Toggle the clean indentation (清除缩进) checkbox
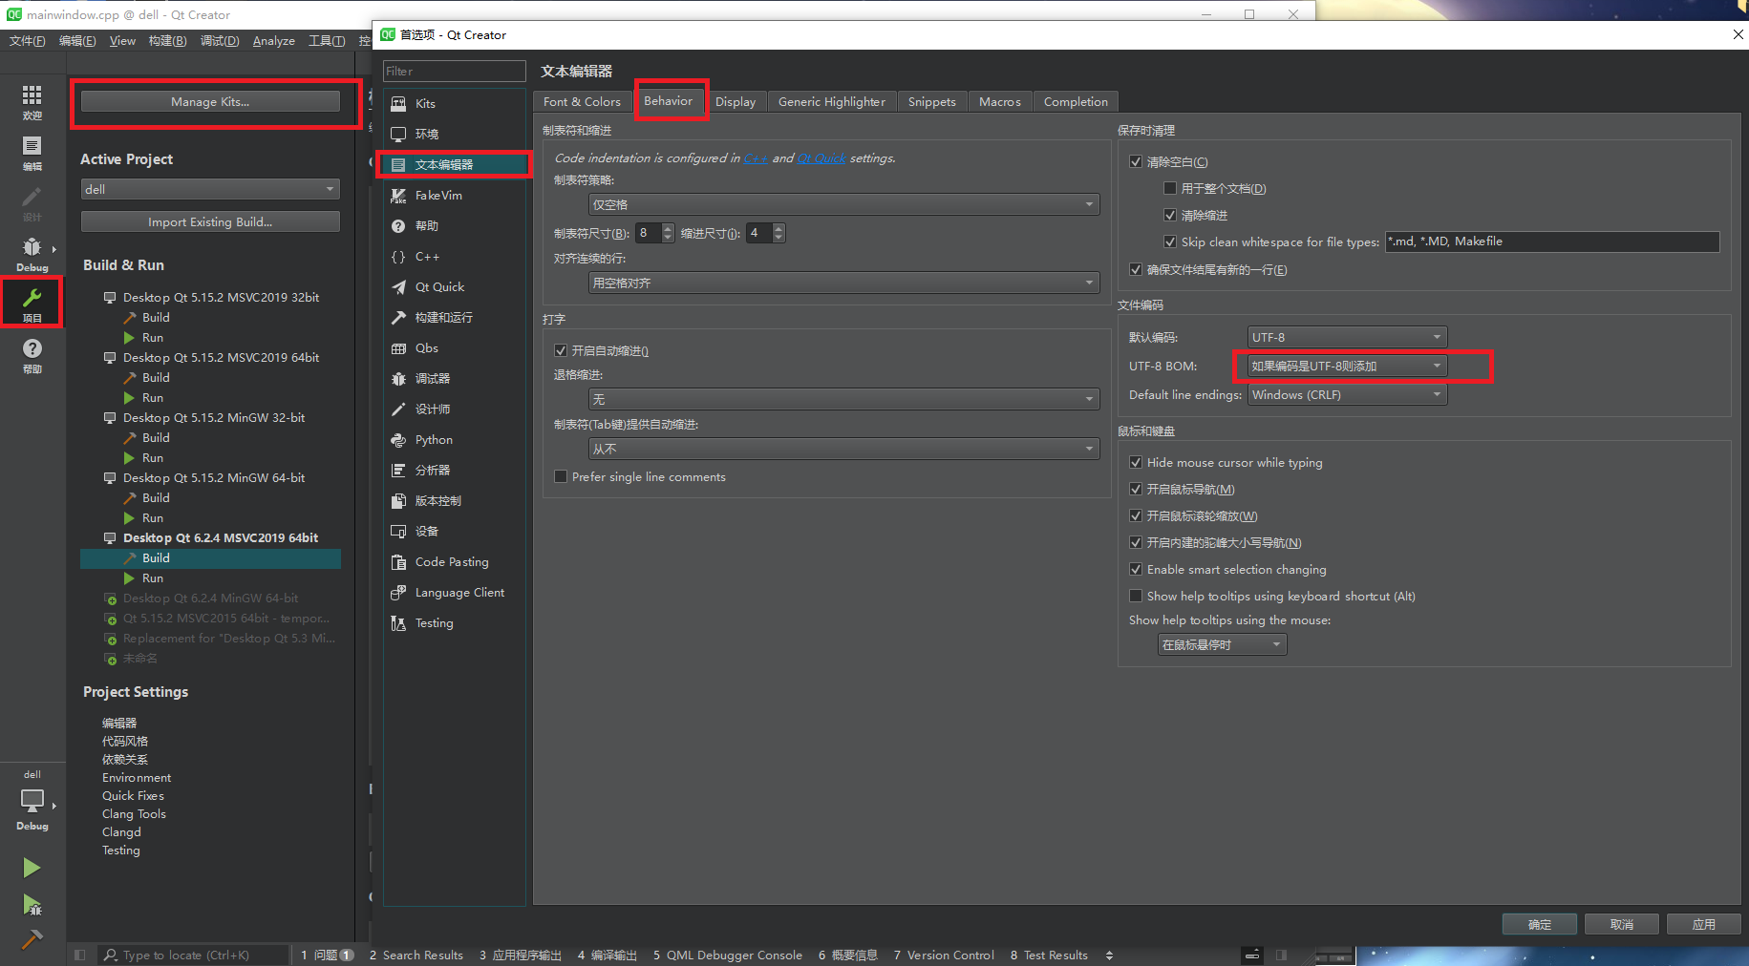This screenshot has height=966, width=1749. 1170,215
